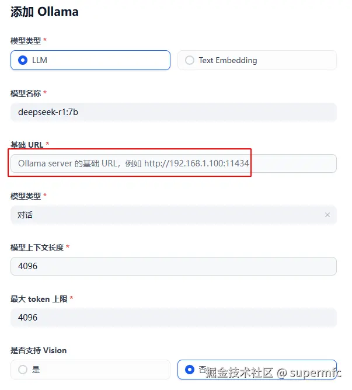Click the 模型上下文长度 label
The width and height of the screenshot is (352, 390).
(37, 248)
